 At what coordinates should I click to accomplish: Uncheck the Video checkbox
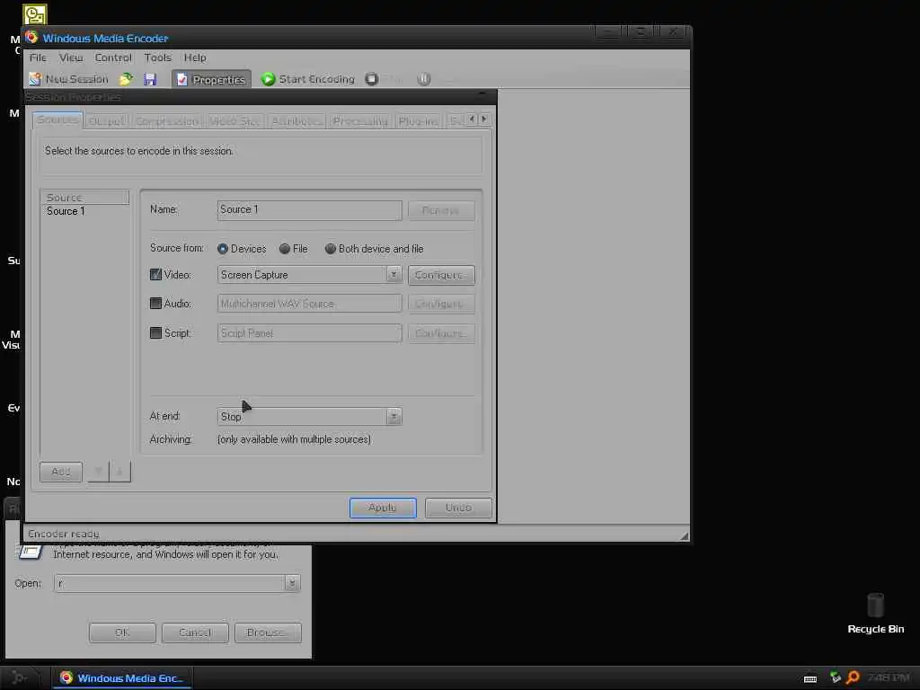click(x=155, y=274)
